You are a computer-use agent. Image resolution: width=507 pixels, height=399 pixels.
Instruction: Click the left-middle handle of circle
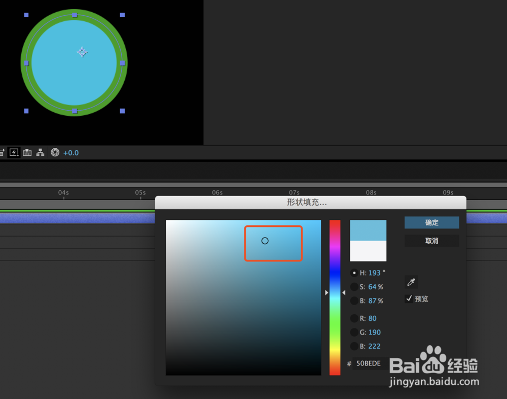tap(26, 63)
